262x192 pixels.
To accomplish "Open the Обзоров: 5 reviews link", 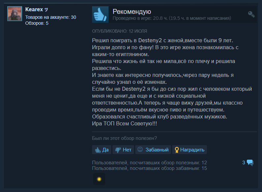I will [37, 23].
